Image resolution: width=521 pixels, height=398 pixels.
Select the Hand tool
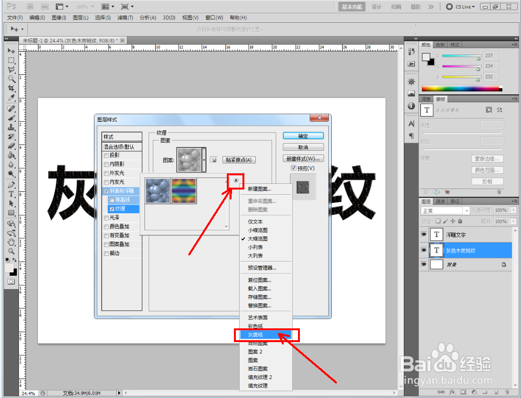click(x=11, y=242)
